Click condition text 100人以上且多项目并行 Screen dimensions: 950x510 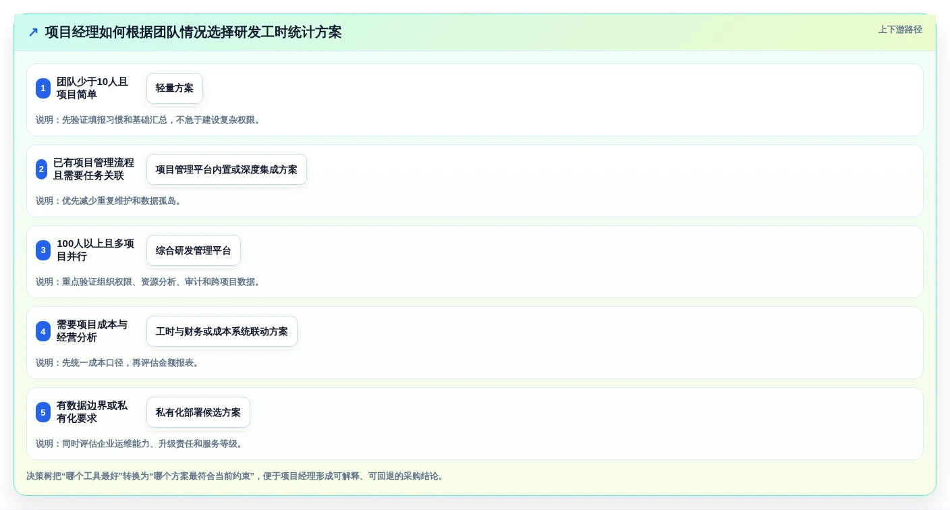[x=96, y=250]
